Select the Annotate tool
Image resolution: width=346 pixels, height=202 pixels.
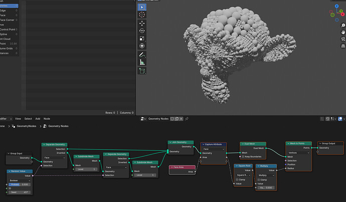142,54
